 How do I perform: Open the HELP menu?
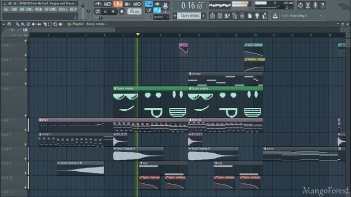[x=73, y=9]
